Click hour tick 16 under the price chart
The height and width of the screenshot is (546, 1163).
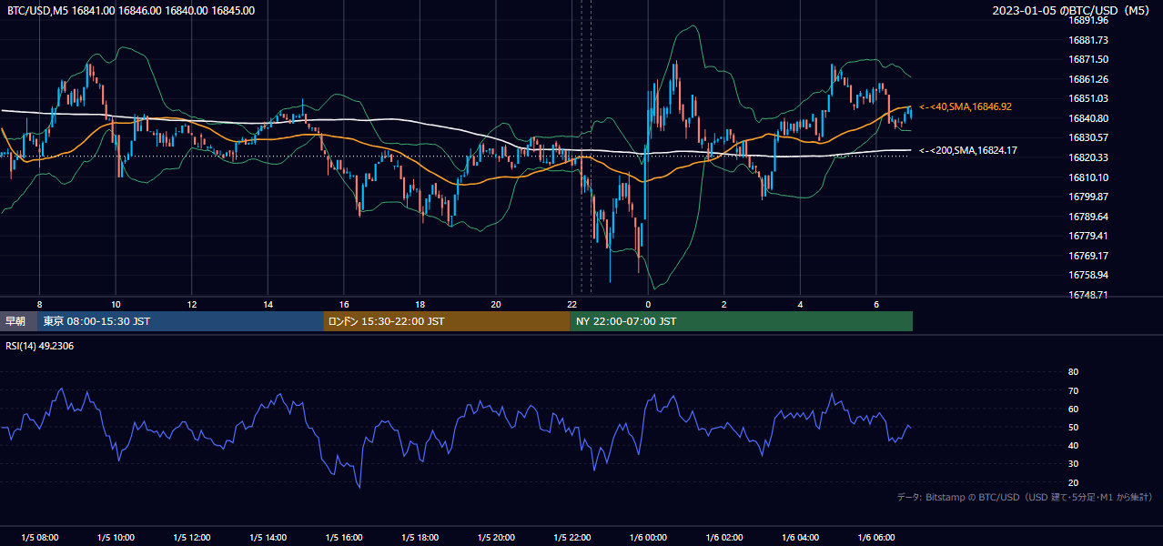[344, 304]
